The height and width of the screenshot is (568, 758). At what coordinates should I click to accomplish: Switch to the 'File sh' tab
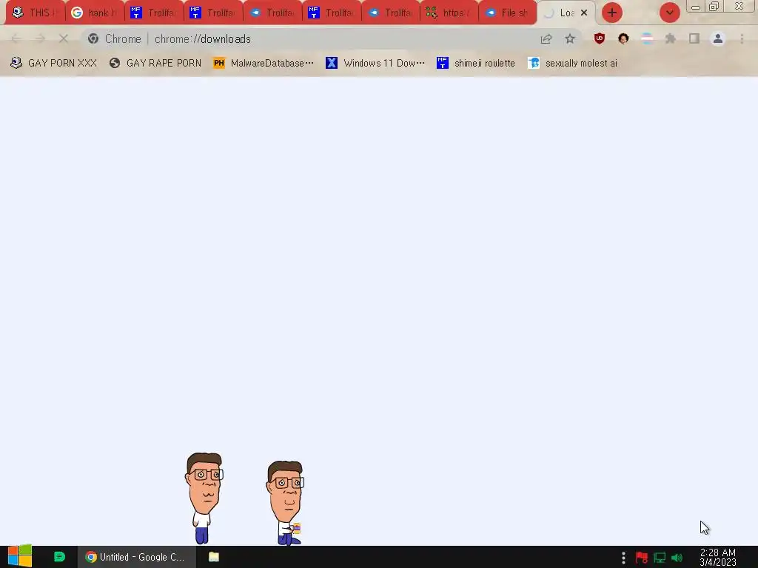[508, 13]
